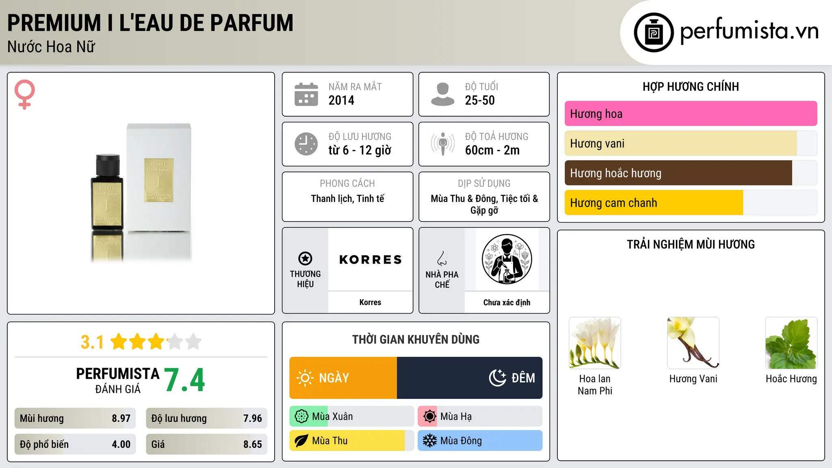Image resolution: width=832 pixels, height=468 pixels.
Task: Open the Korres perfume bottle photo
Action: [x=141, y=193]
